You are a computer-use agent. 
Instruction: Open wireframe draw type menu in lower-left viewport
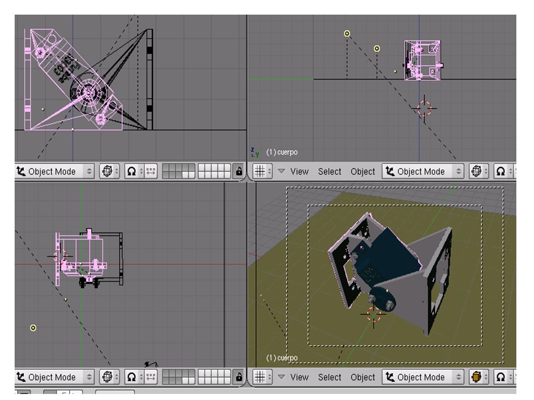point(109,377)
